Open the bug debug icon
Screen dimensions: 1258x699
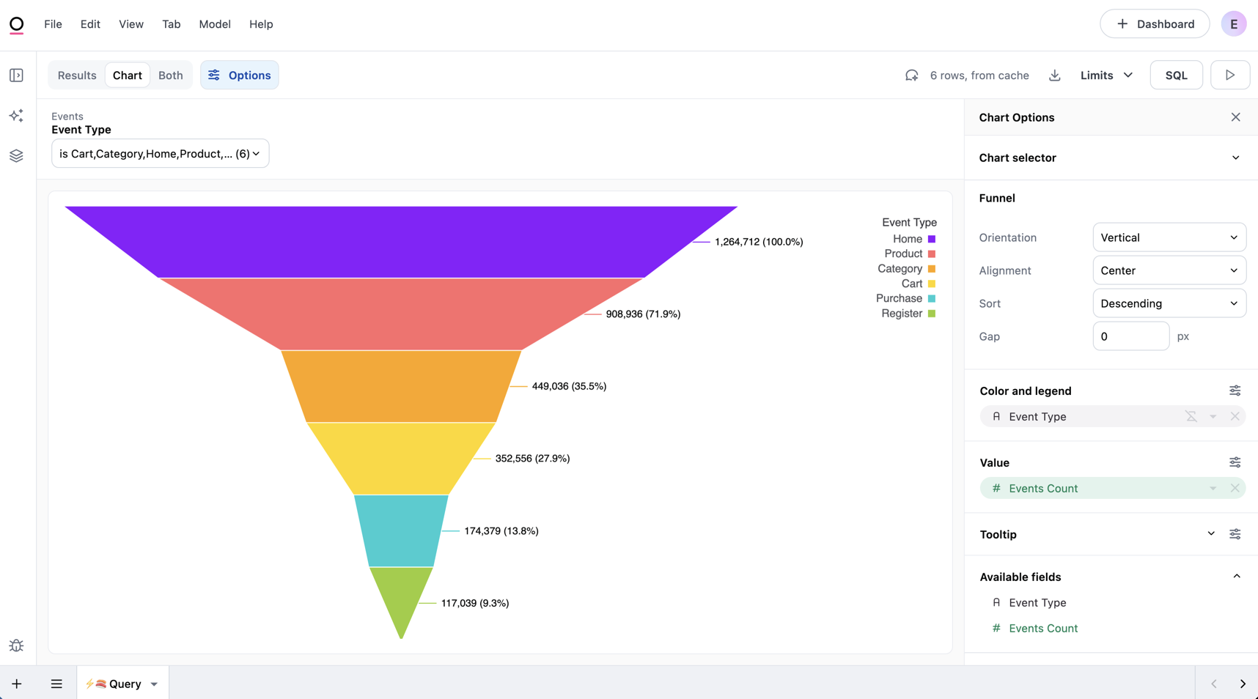(x=16, y=646)
